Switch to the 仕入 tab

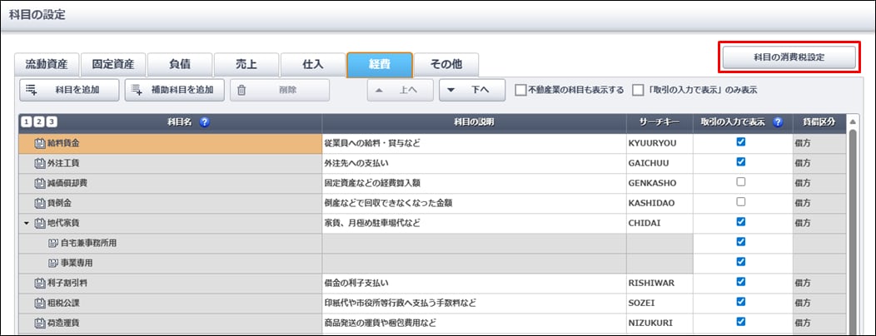[x=312, y=65]
